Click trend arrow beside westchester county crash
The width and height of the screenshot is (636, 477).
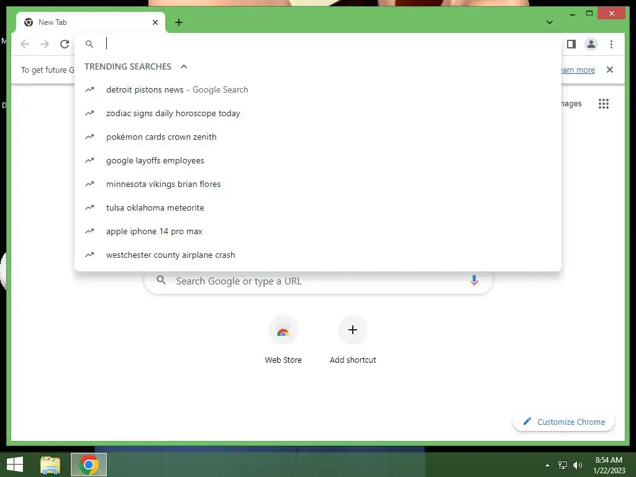pyautogui.click(x=89, y=254)
